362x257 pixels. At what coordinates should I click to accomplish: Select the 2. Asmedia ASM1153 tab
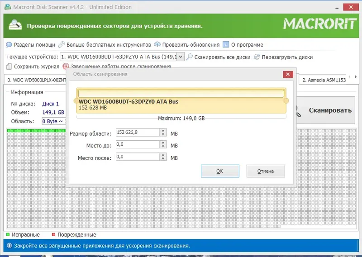(324, 80)
